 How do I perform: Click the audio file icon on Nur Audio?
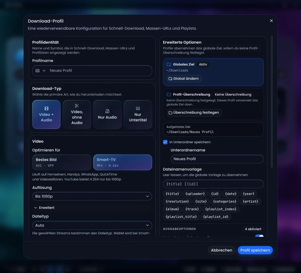107,111
